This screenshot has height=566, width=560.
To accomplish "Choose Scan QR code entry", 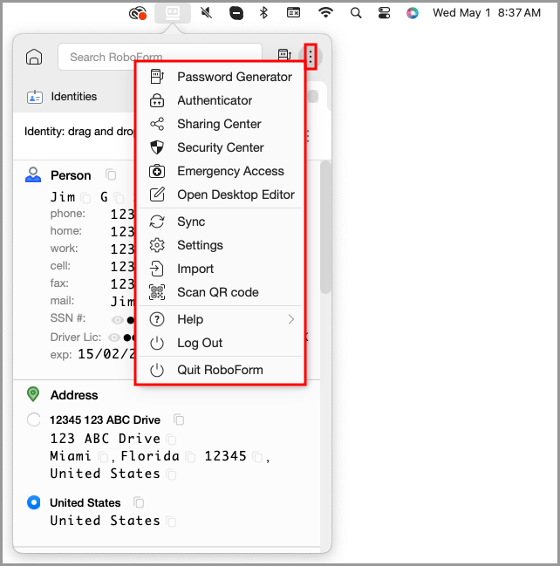I will tap(220, 292).
